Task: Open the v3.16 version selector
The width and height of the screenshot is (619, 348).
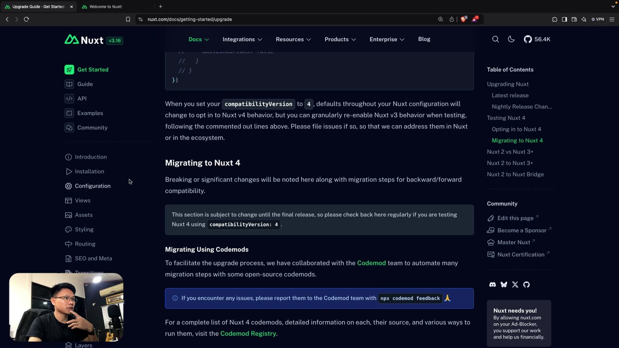Action: point(115,41)
